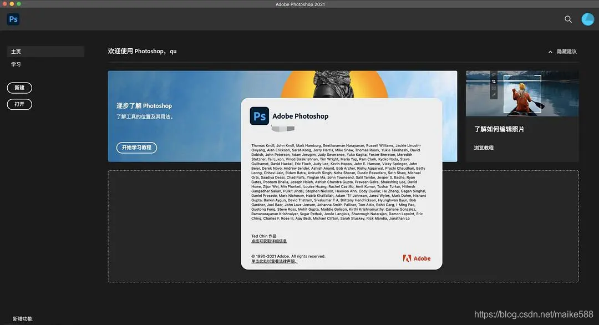
Task: Click the 了解如何编辑照片 card title
Action: coord(499,129)
